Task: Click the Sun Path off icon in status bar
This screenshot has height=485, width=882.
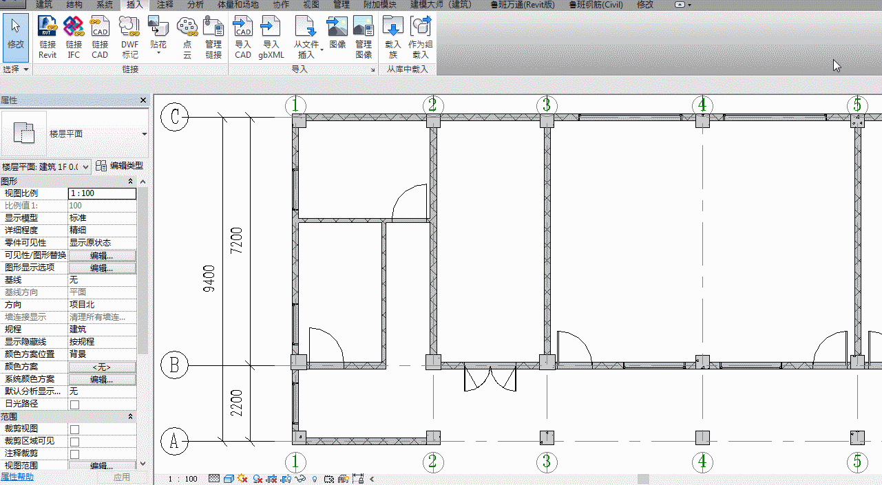Action: tap(242, 479)
